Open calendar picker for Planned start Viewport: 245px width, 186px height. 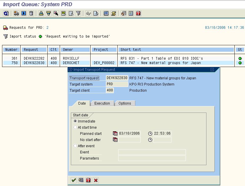coord(115,133)
